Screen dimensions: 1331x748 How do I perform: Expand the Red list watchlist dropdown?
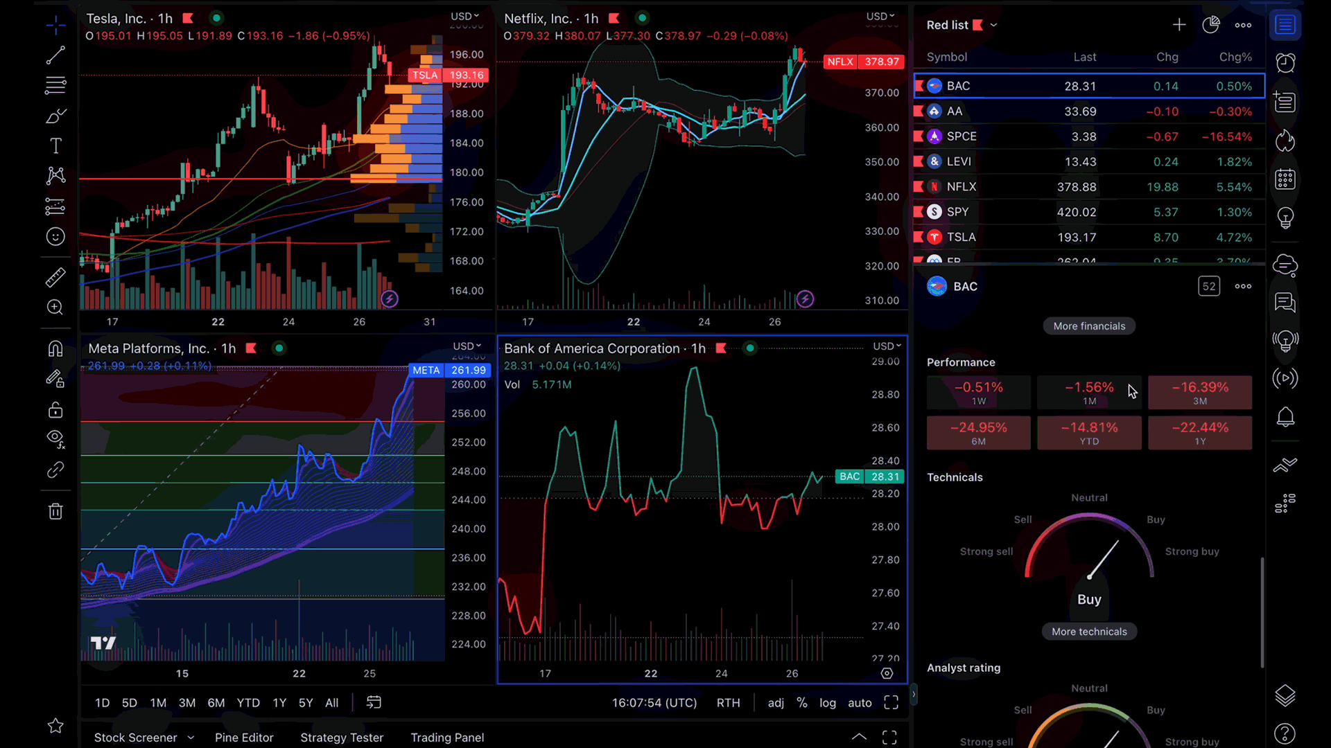coord(993,25)
